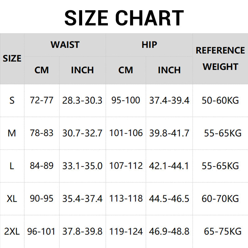
Task: Select hip cm value 95-100
Action: pos(126,100)
